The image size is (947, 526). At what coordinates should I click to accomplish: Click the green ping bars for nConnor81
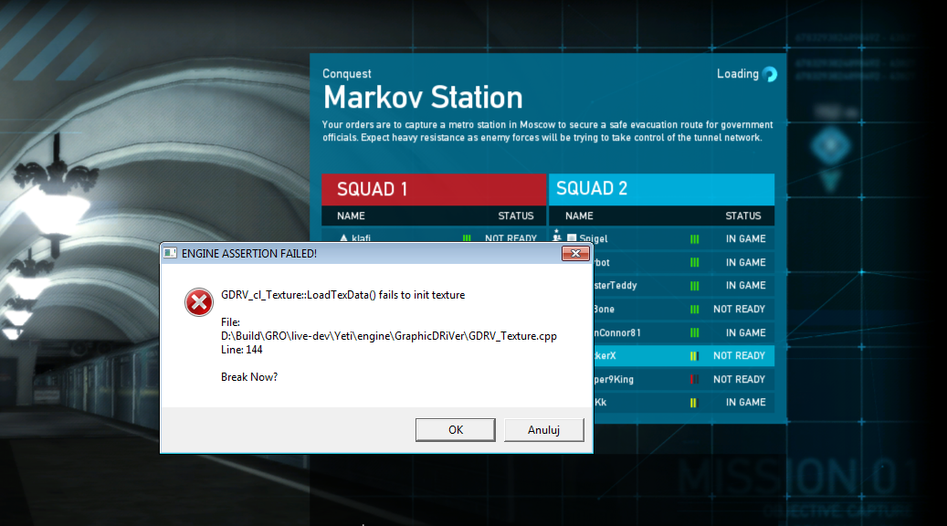point(695,332)
